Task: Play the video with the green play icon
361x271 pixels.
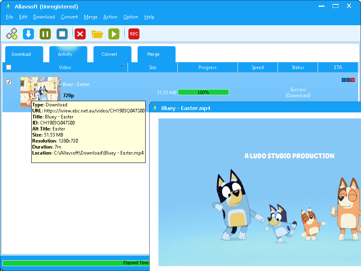Action: (114, 34)
